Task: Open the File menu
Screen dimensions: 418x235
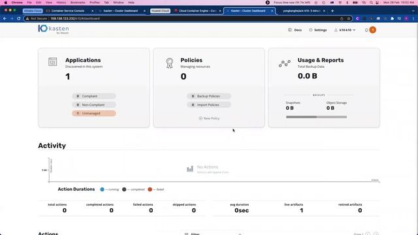Action: pos(29,3)
